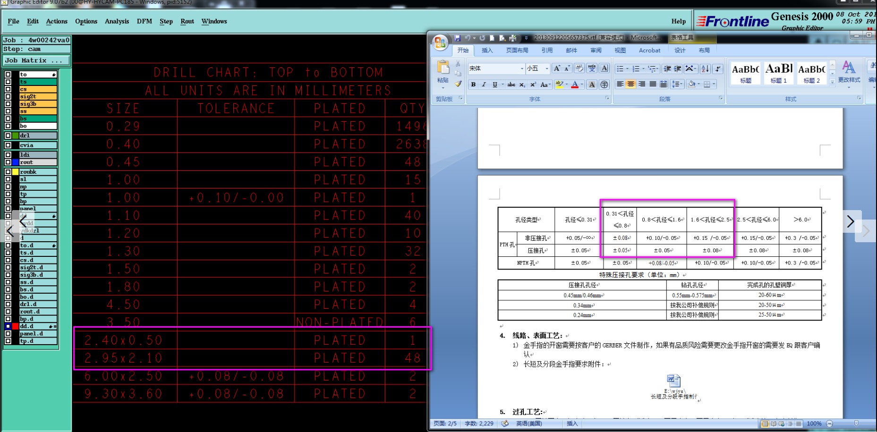The width and height of the screenshot is (877, 432).
Task: Toggle checkbox for layer sig2t
Action: tap(8, 96)
